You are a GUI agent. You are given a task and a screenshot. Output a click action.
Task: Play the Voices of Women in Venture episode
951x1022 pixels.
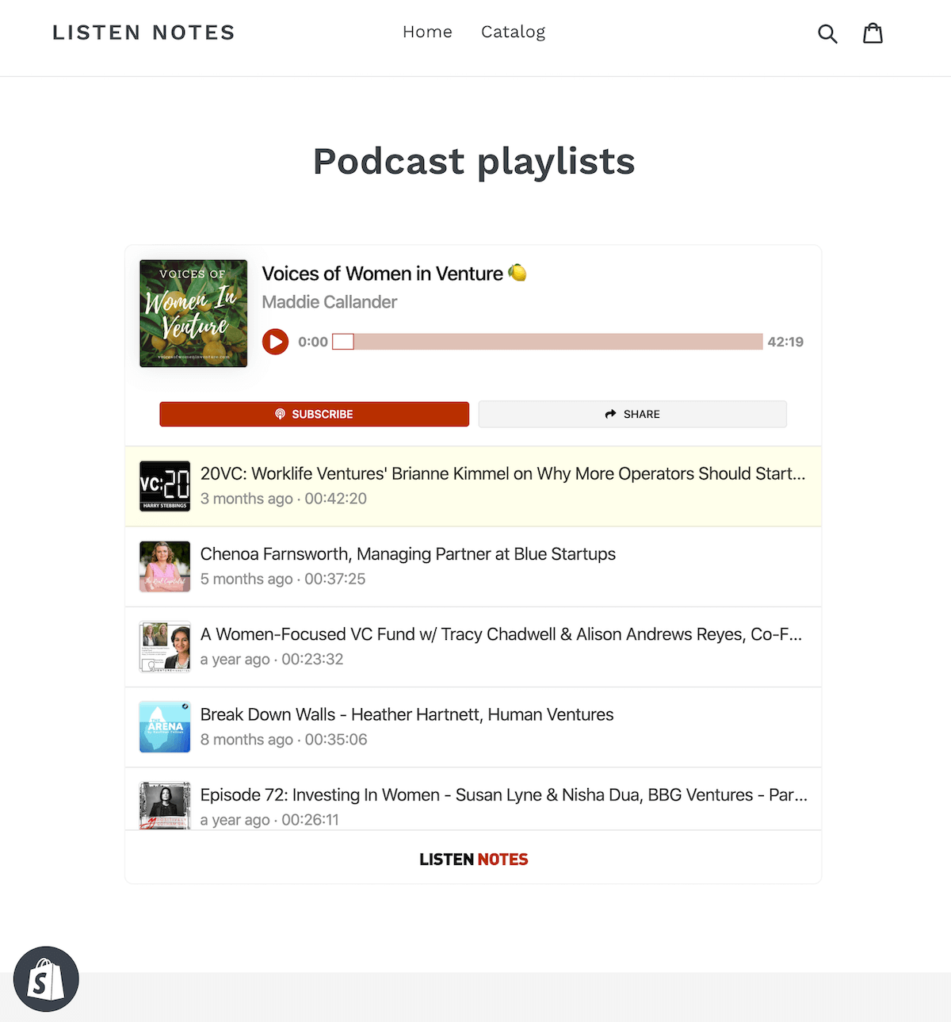tap(275, 342)
